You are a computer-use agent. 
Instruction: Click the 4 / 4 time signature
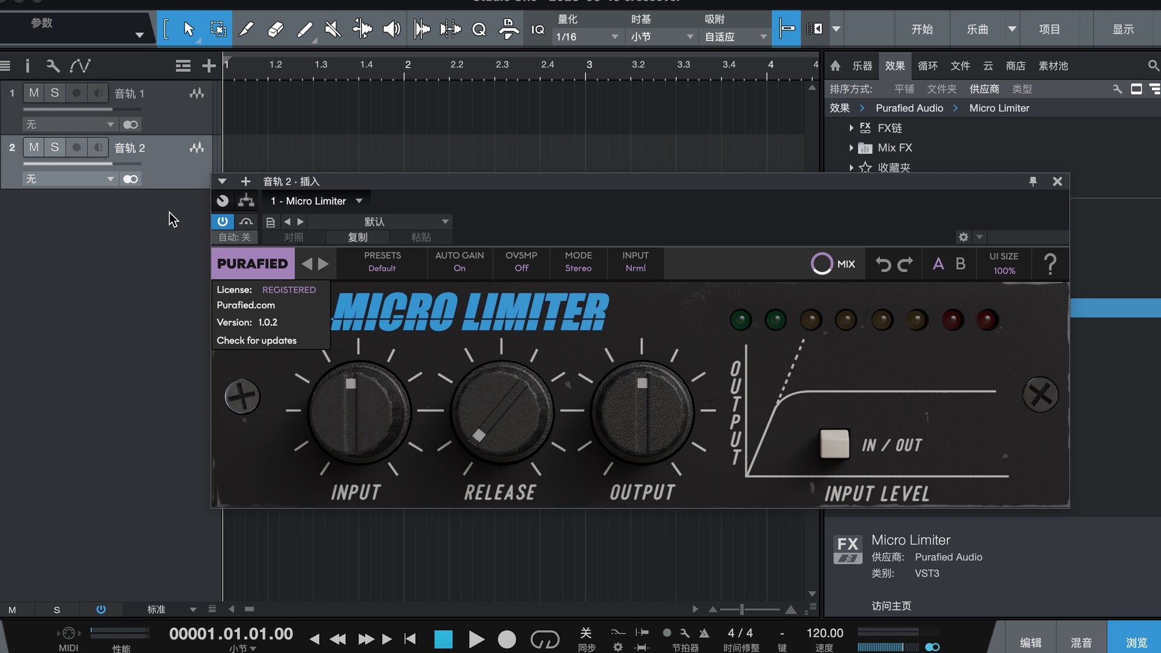[x=740, y=633]
